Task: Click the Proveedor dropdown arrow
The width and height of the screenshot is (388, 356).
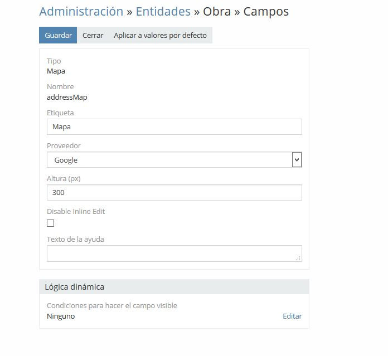Action: [x=297, y=160]
